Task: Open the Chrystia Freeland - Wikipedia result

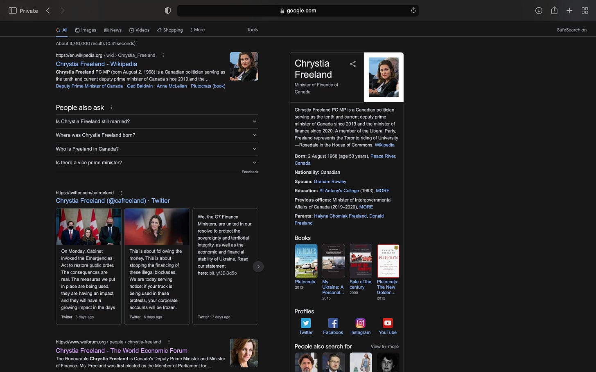Action: coord(96,64)
